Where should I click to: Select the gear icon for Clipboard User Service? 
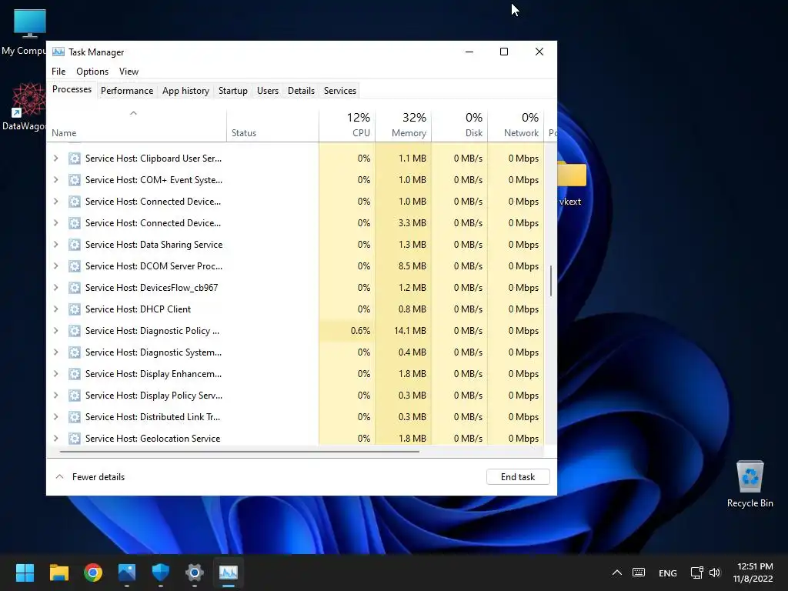(x=75, y=159)
